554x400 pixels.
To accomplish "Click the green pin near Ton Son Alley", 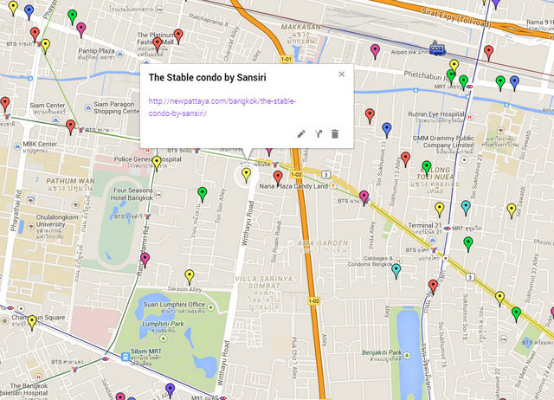I will coord(202,195).
